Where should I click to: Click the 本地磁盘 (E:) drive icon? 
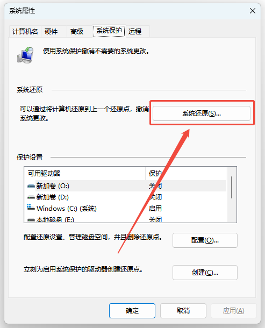click(x=31, y=219)
